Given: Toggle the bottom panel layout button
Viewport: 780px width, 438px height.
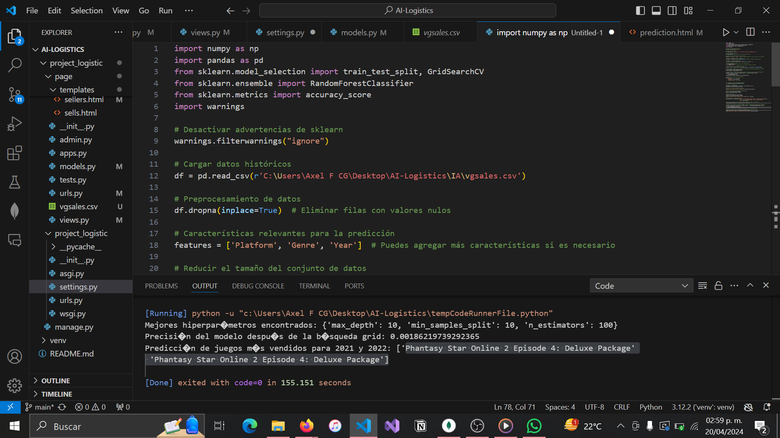Looking at the screenshot, I should pos(656,11).
